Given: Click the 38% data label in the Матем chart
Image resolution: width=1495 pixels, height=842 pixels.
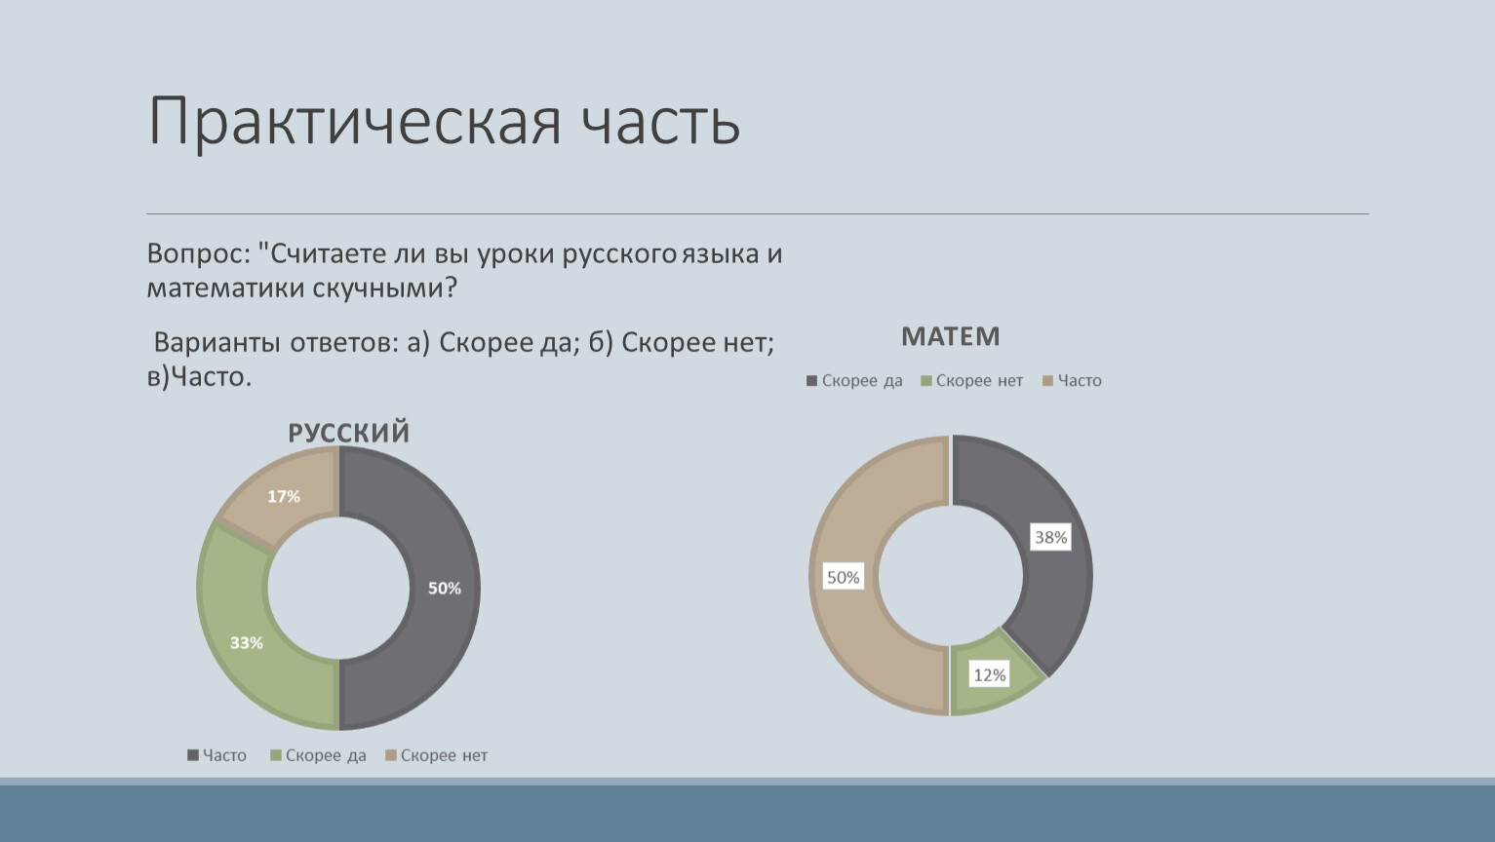Looking at the screenshot, I should coord(1050,537).
